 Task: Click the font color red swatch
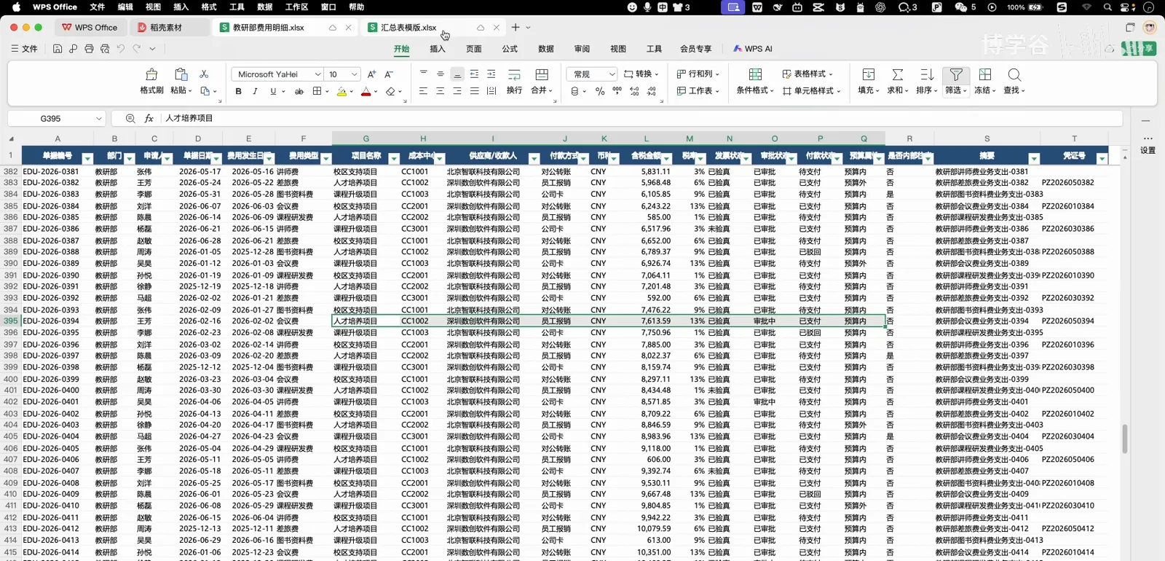click(x=366, y=92)
